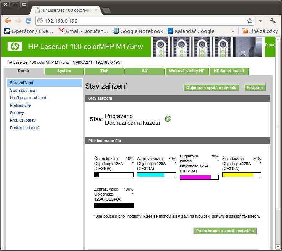This screenshot has height=251, width=282.
Task: Open Stav spotř. mat. in the sidebar
Action: pos(24,91)
